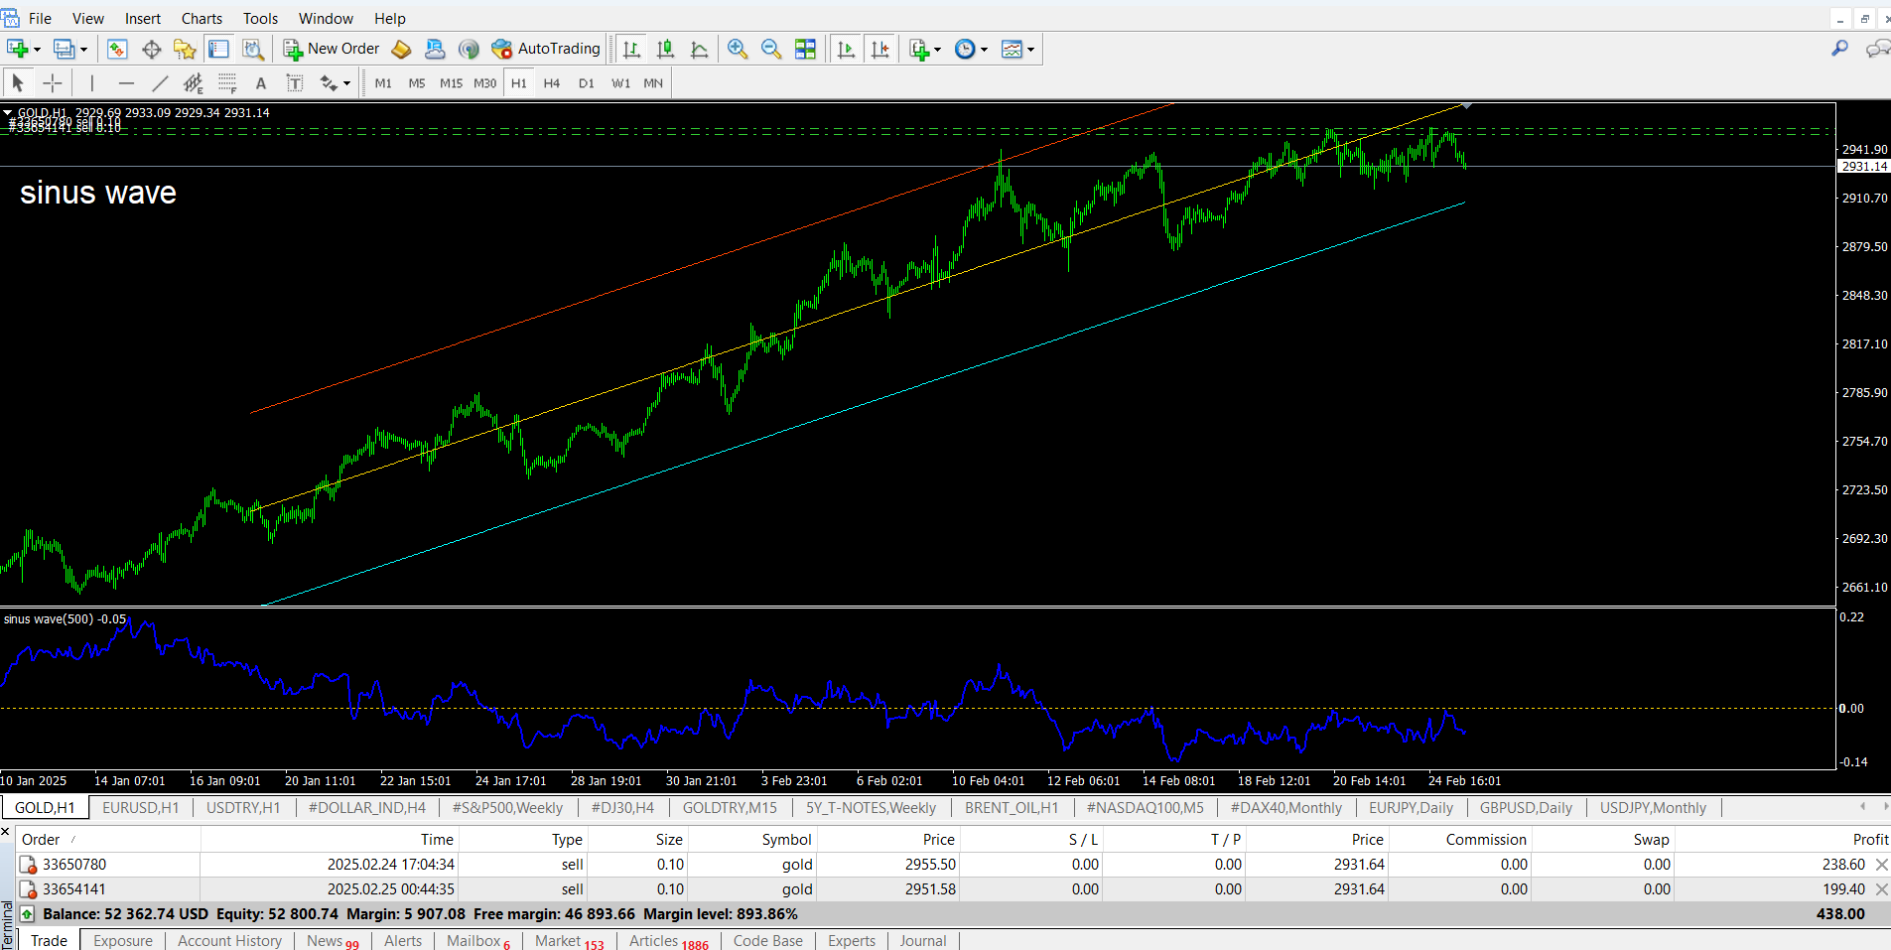The image size is (1891, 950).
Task: Open the Data Window crosshair-circle icon
Action: pos(151,49)
